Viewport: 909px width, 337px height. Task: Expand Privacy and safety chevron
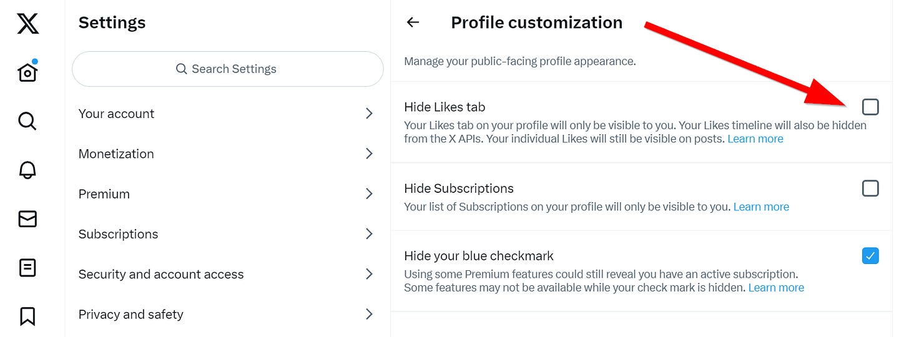point(369,314)
